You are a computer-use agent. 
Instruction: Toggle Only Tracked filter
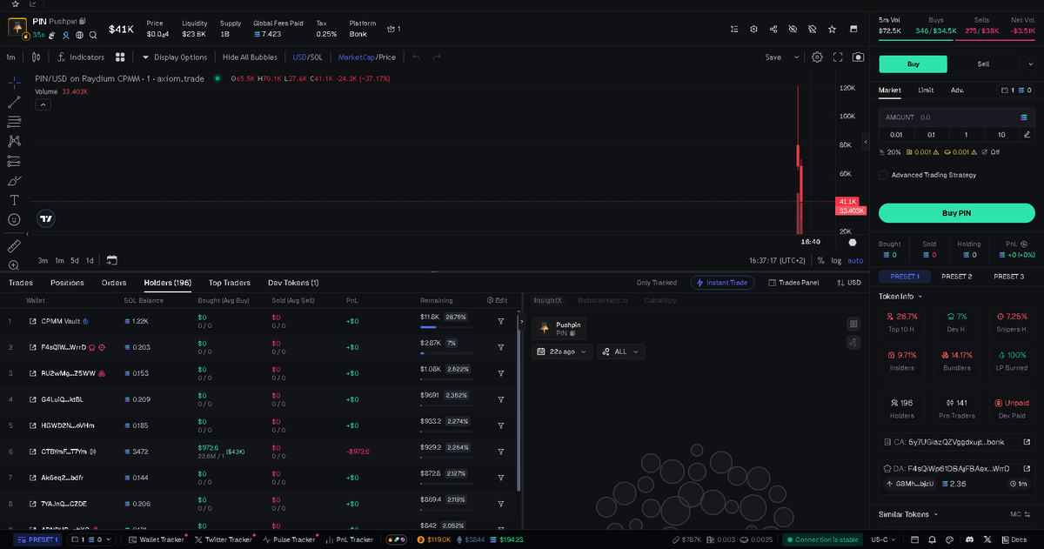pos(656,283)
